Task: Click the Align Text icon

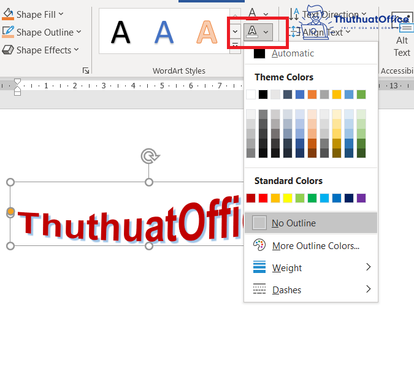Action: point(294,32)
